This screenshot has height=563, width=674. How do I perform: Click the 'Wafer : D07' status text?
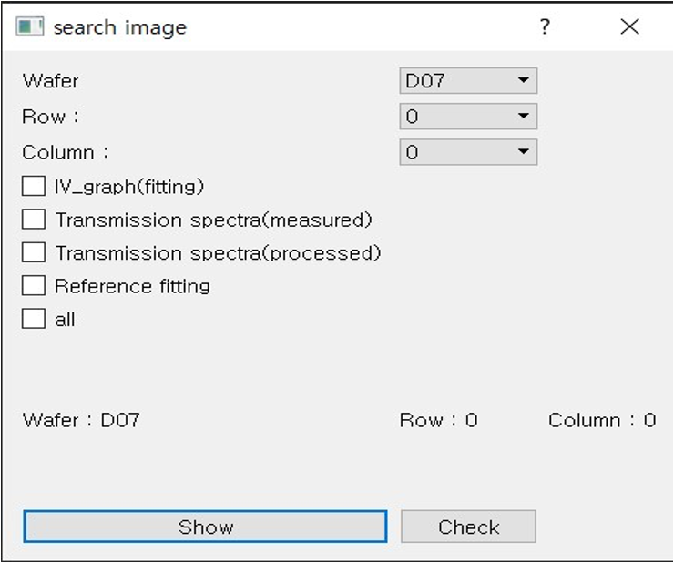(81, 420)
